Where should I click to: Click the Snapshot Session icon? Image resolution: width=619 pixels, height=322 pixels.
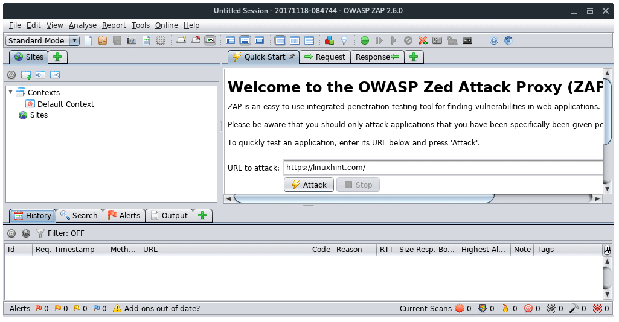point(132,40)
